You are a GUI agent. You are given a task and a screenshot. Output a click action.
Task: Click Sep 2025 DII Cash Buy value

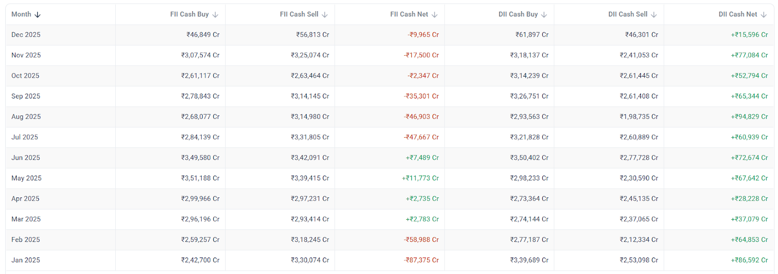point(529,97)
